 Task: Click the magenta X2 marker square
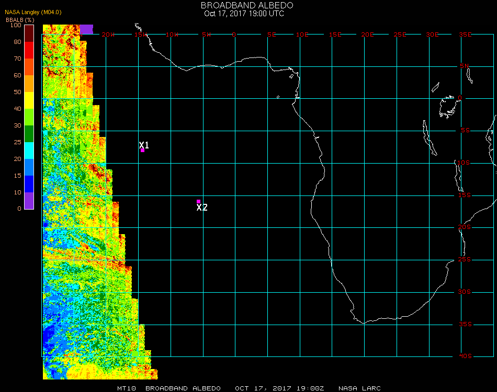click(x=198, y=201)
